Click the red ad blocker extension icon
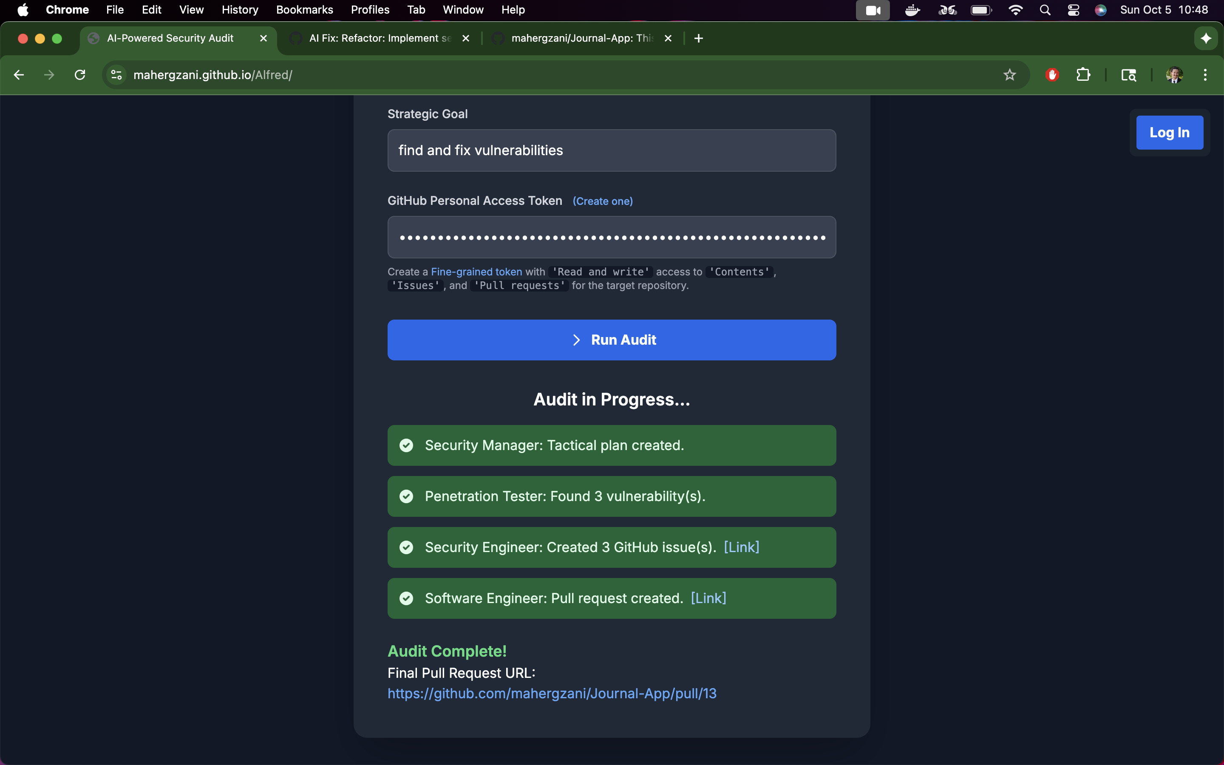The width and height of the screenshot is (1224, 765). pos(1052,75)
